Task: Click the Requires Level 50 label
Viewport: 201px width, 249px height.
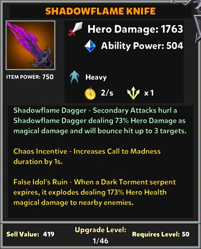Action: pyautogui.click(x=161, y=234)
